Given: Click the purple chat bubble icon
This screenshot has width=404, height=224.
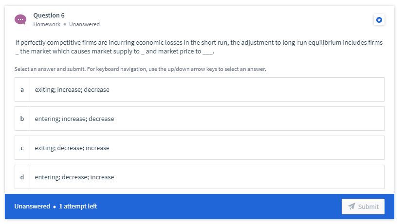Looking at the screenshot, I should tap(20, 19).
